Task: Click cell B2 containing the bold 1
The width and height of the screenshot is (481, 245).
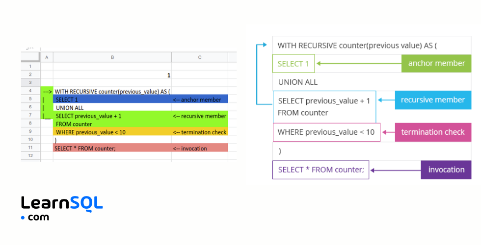Action: tap(112, 74)
